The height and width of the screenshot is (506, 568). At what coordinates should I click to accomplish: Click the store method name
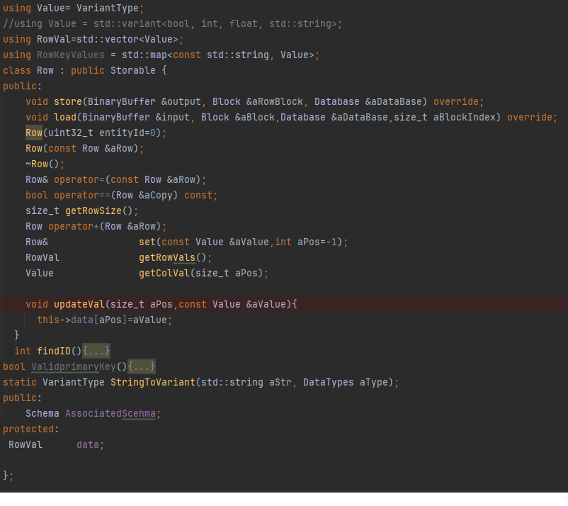pyautogui.click(x=68, y=101)
